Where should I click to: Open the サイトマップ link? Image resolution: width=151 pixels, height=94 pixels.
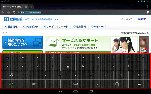pos(126,19)
